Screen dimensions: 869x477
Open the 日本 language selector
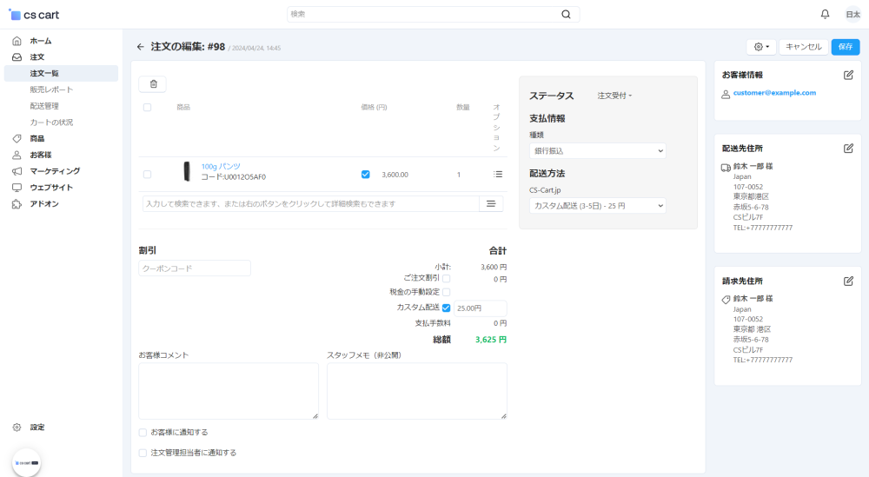[x=853, y=15]
